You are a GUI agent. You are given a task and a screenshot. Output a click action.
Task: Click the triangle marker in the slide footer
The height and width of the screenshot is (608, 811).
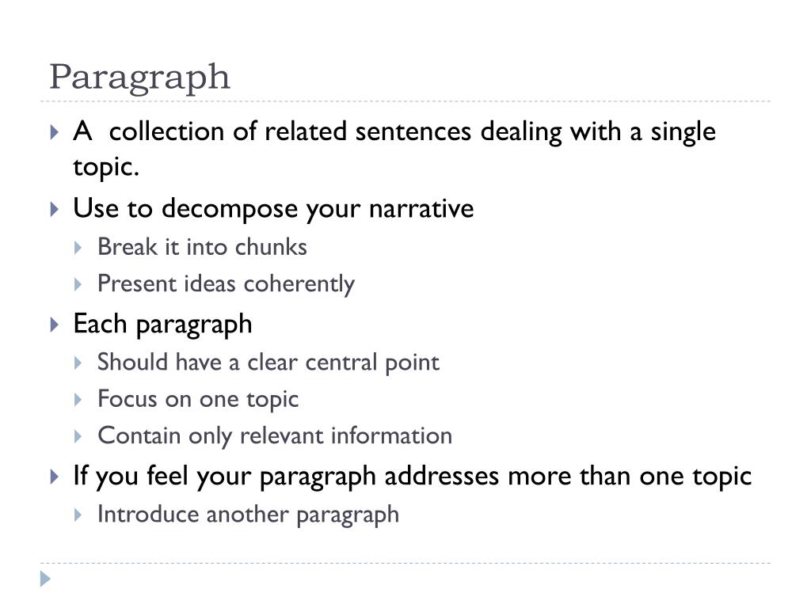coord(45,579)
